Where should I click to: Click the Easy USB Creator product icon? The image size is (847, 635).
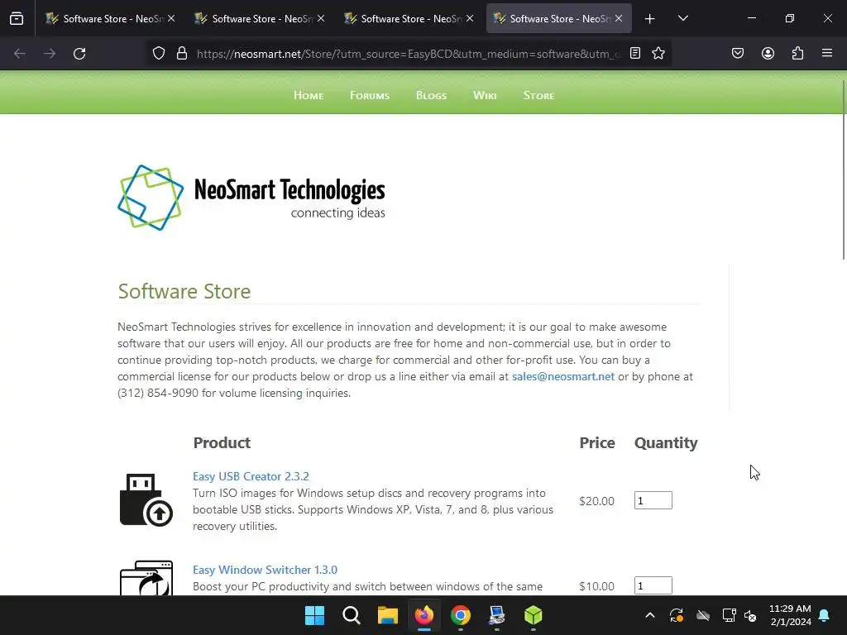click(x=146, y=499)
